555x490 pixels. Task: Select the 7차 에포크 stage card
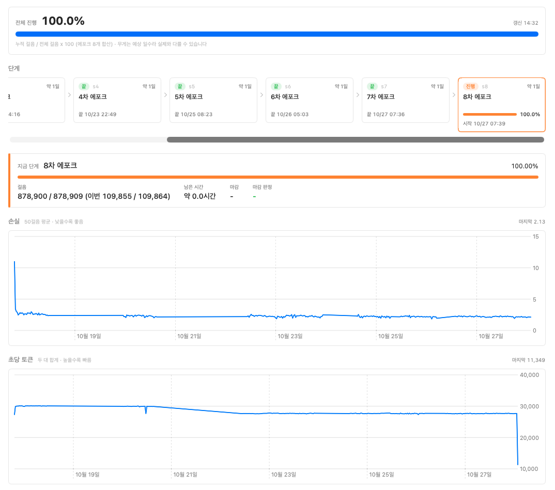coord(406,100)
